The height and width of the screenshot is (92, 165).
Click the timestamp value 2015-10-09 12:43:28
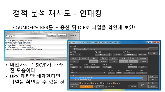(x=92, y=67)
